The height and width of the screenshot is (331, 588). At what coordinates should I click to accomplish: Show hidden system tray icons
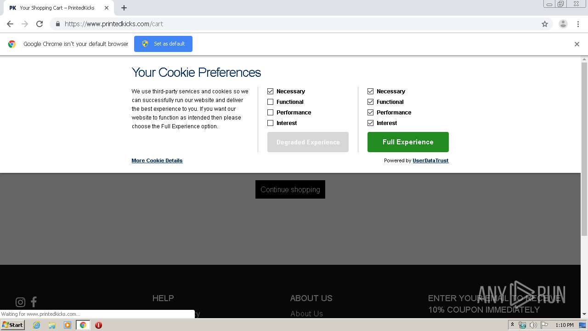512,325
